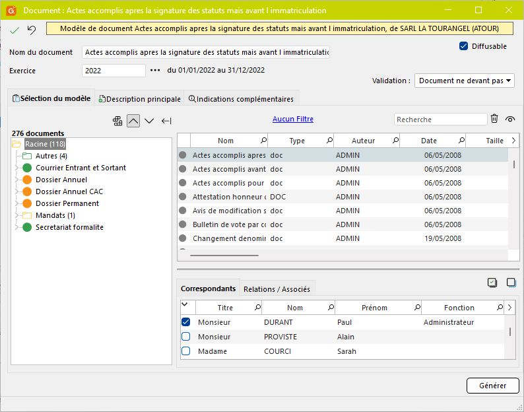524x412 pixels.
Task: Click the Générer button
Action: [492, 386]
